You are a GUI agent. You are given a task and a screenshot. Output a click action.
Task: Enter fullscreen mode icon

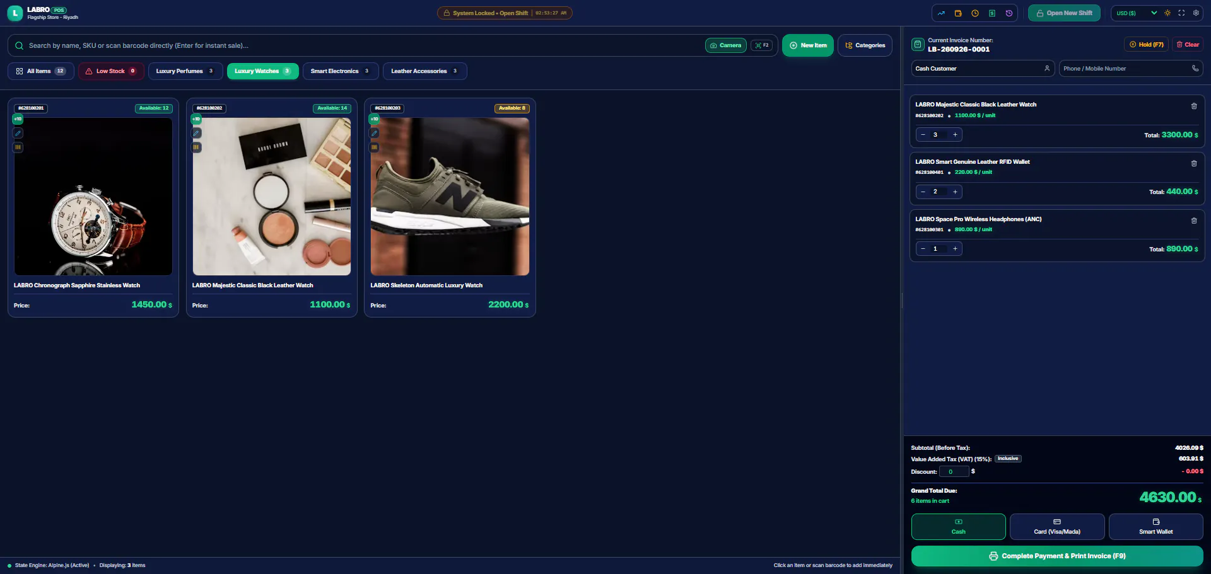(x=1181, y=13)
